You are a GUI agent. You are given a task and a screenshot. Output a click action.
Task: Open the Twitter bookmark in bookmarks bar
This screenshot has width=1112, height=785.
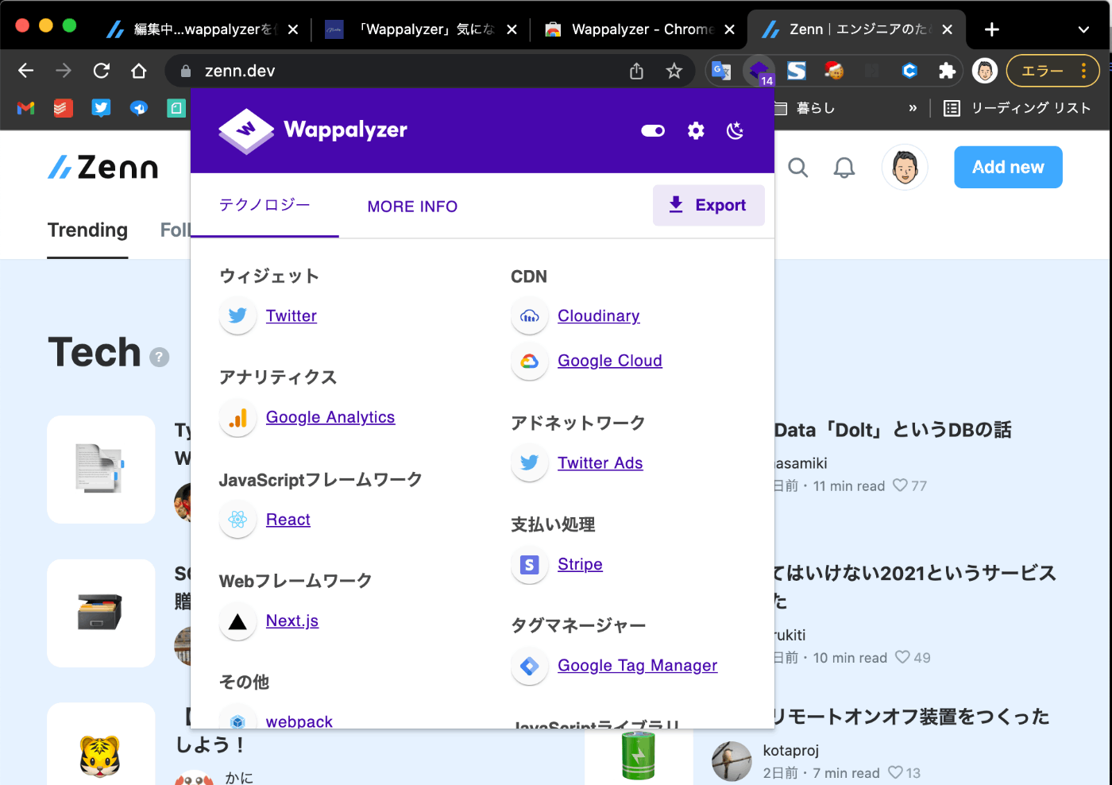coord(101,108)
